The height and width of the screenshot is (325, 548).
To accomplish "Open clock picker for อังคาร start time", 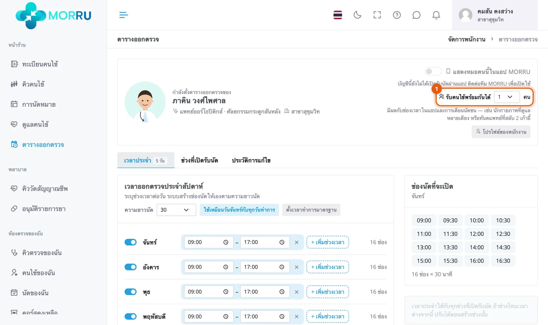I will (x=226, y=267).
